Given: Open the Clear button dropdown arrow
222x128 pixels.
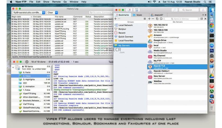Looking at the screenshot, I should pos(56,12).
